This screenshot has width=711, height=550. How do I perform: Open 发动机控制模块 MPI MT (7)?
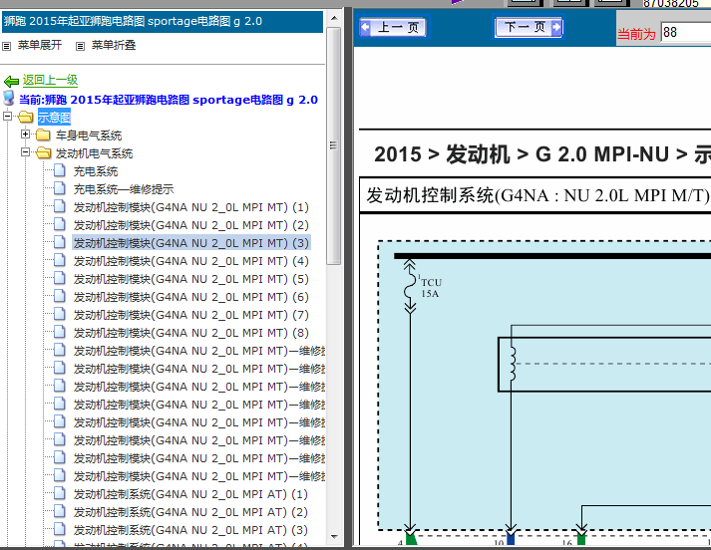point(190,315)
